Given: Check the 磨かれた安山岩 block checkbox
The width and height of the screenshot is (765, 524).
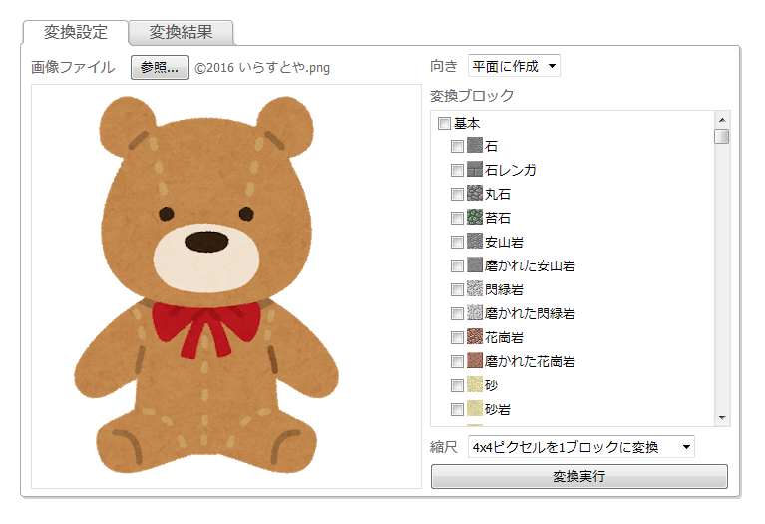Looking at the screenshot, I should click(457, 265).
